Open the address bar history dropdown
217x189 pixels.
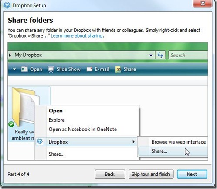pos(151,55)
